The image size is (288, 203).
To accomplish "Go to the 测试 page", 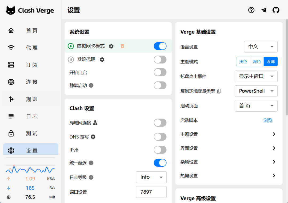I will click(31, 133).
